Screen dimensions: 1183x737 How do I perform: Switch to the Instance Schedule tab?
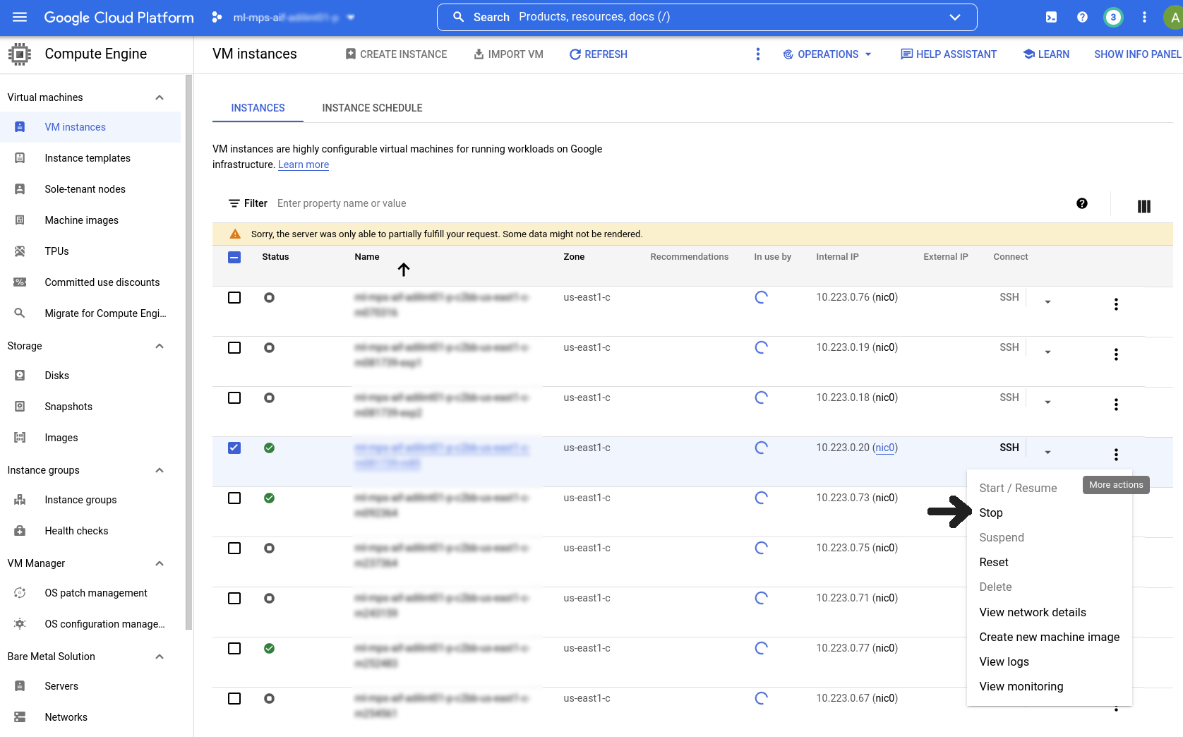[372, 108]
